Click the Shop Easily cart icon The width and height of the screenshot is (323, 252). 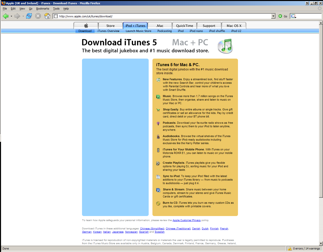point(158,110)
